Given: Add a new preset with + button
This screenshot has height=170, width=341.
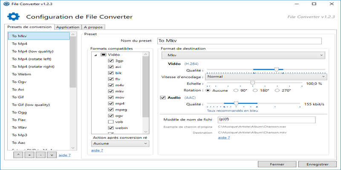Looking at the screenshot, I should coord(29,155).
